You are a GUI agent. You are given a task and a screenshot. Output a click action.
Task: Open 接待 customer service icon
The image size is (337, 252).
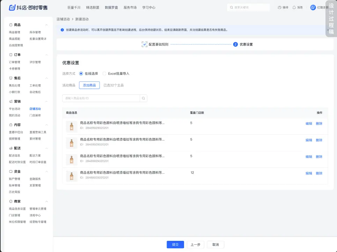tap(279, 8)
